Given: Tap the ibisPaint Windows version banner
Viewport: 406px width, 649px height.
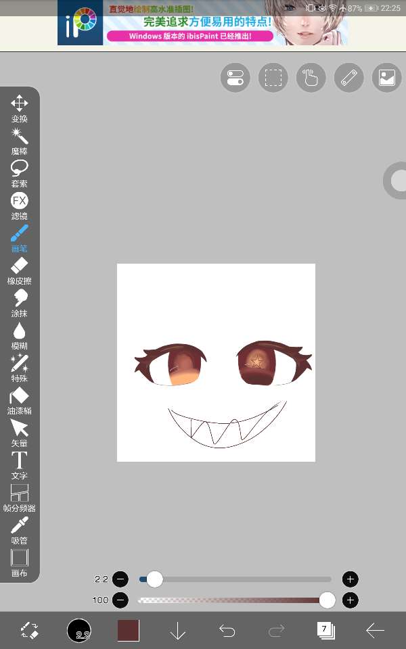Looking at the screenshot, I should [202, 23].
